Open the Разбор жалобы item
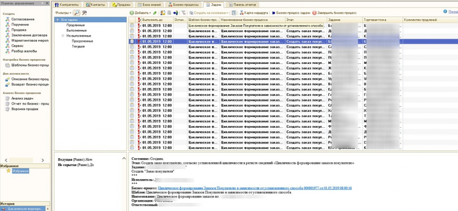This screenshot has height=211, width=458. [x=24, y=51]
